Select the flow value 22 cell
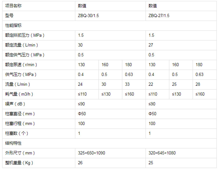218x169 pixels. (151, 84)
